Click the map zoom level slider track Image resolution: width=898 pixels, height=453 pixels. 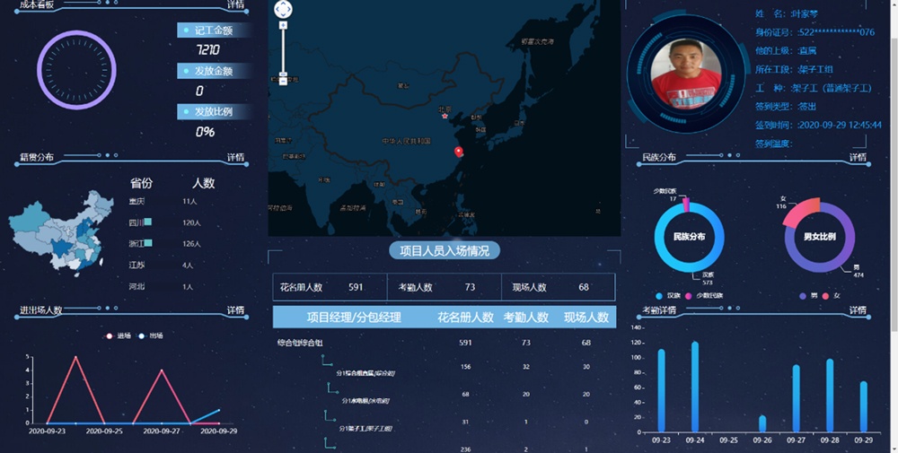(283, 54)
